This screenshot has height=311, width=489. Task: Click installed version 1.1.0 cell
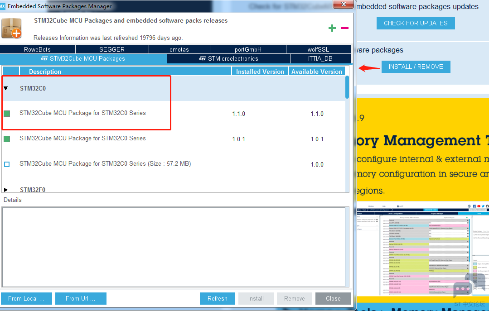click(x=238, y=114)
